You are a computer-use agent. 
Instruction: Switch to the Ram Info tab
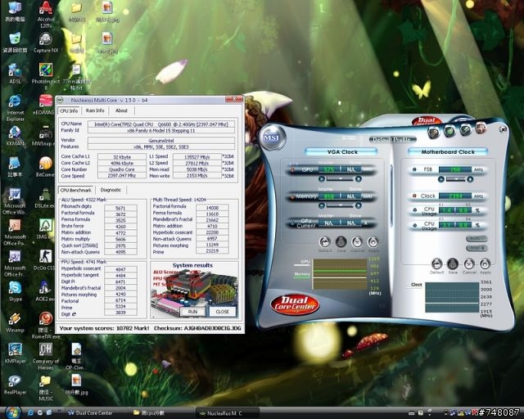pos(95,110)
